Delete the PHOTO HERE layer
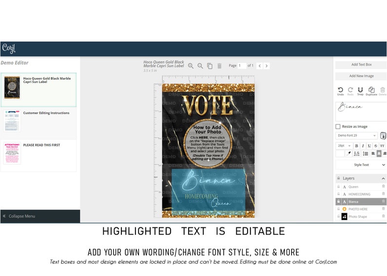Image resolution: width=387 pixels, height=276 pixels. point(383,209)
